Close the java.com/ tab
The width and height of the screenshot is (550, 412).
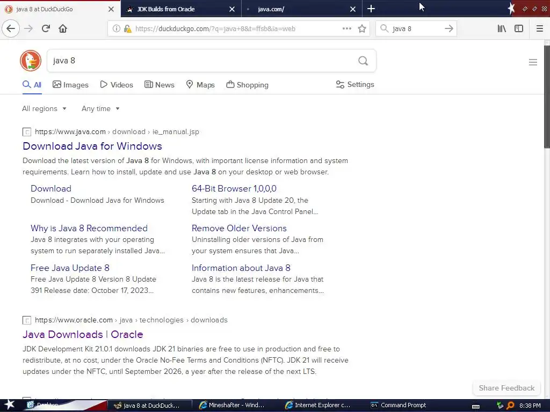pyautogui.click(x=353, y=9)
